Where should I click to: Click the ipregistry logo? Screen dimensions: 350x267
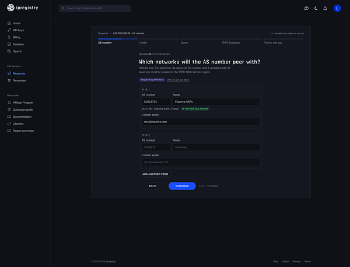pyautogui.click(x=23, y=8)
